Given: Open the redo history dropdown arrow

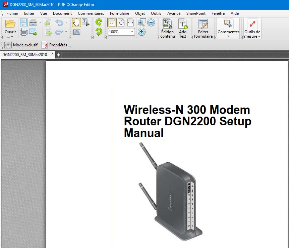Looking at the screenshot, I should coord(66,32).
